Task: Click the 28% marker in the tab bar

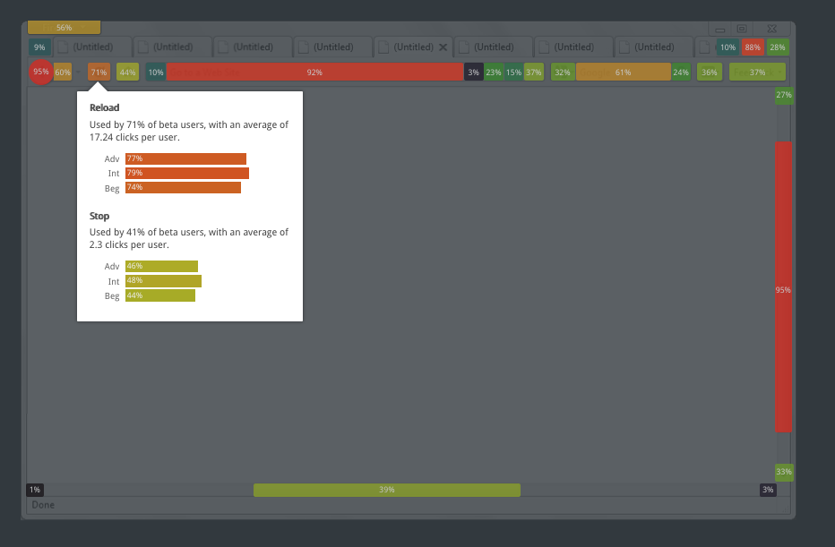Action: click(x=778, y=47)
